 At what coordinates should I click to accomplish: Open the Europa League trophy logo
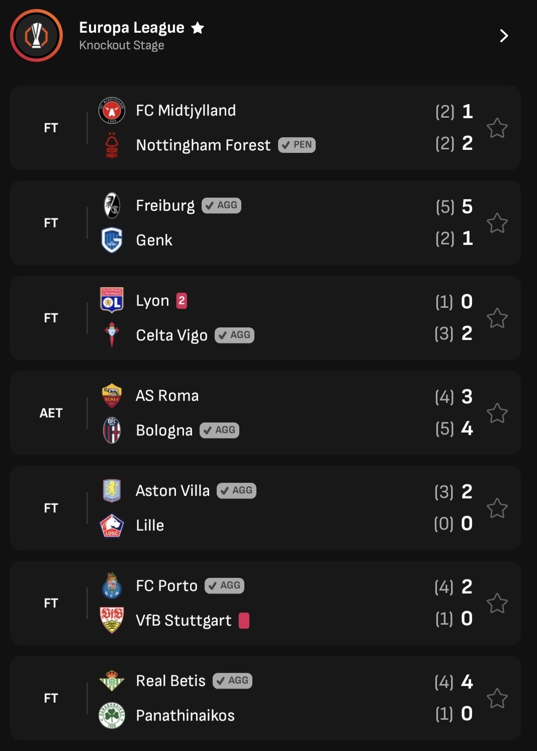click(x=37, y=36)
